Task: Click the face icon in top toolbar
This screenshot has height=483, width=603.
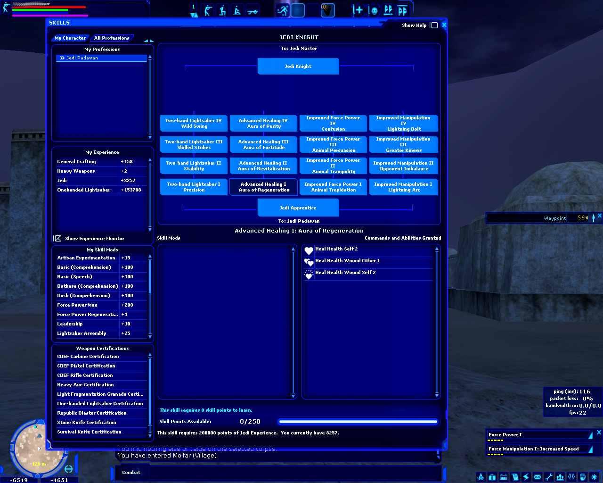Action: [373, 10]
